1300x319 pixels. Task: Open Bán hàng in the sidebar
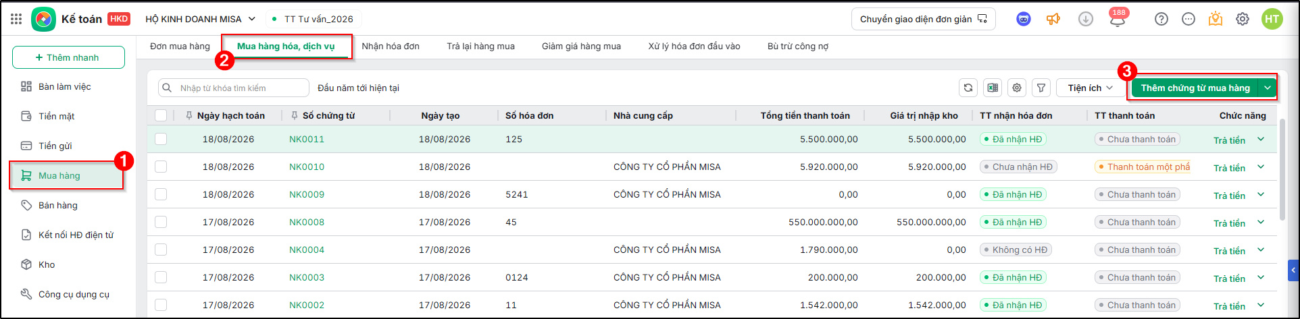[x=58, y=205]
